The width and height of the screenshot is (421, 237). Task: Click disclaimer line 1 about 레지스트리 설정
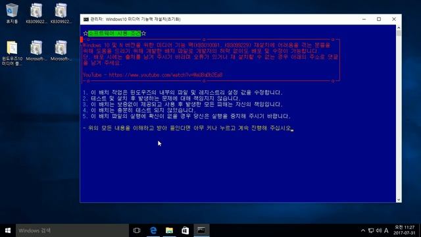[x=183, y=92]
